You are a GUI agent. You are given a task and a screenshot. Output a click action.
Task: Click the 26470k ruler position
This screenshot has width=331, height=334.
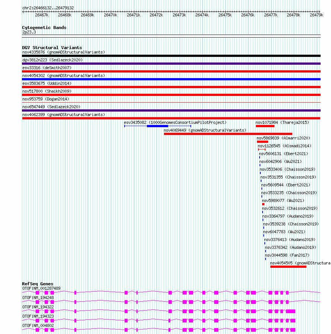(x=110, y=15)
